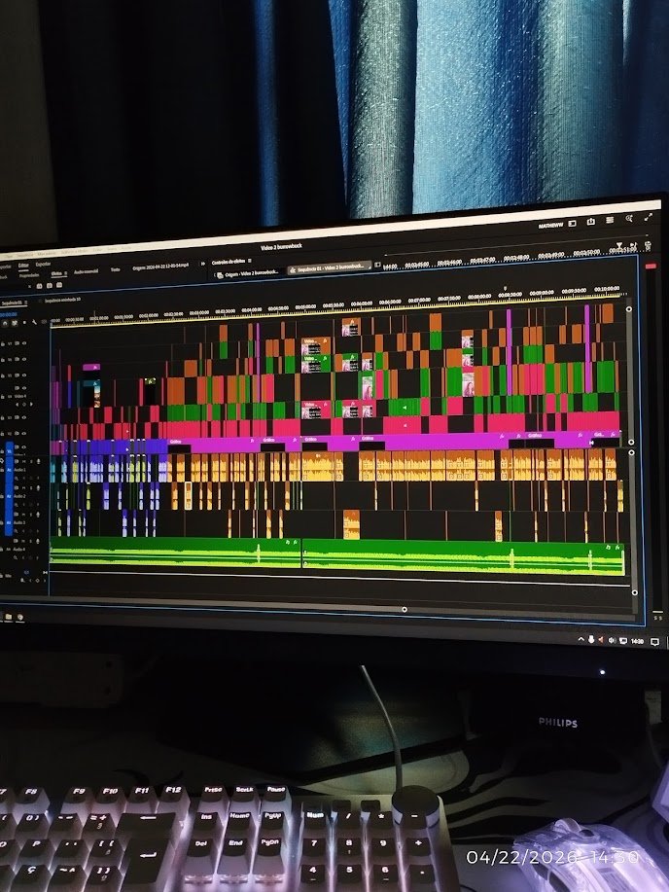Click the audio tracks vertical scroll handle bottom
The width and height of the screenshot is (669, 892).
point(635,592)
